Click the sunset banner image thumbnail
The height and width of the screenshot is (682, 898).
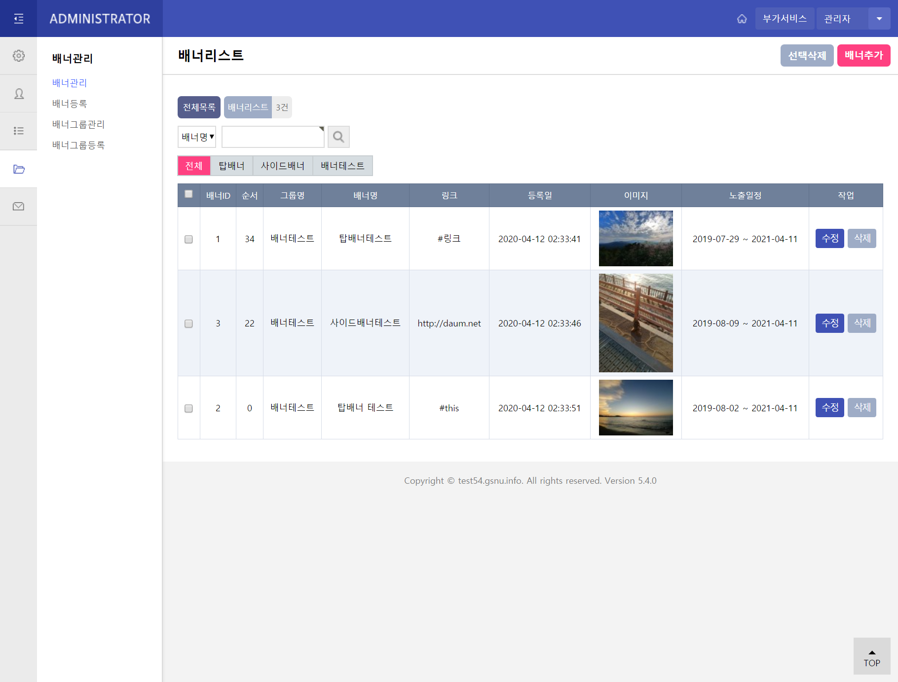[x=636, y=407]
